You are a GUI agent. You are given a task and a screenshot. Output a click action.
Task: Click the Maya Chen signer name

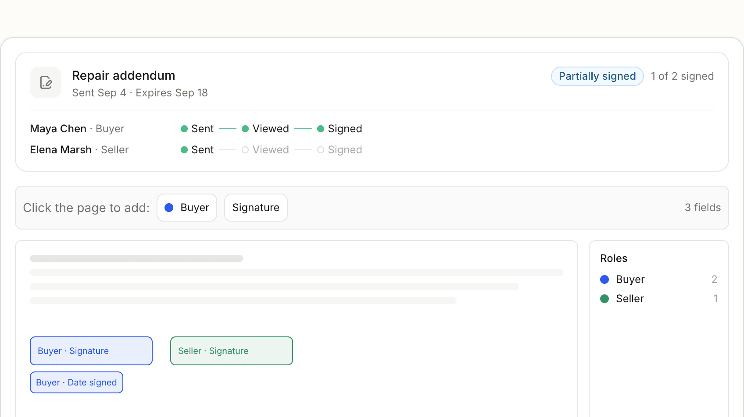pos(58,129)
